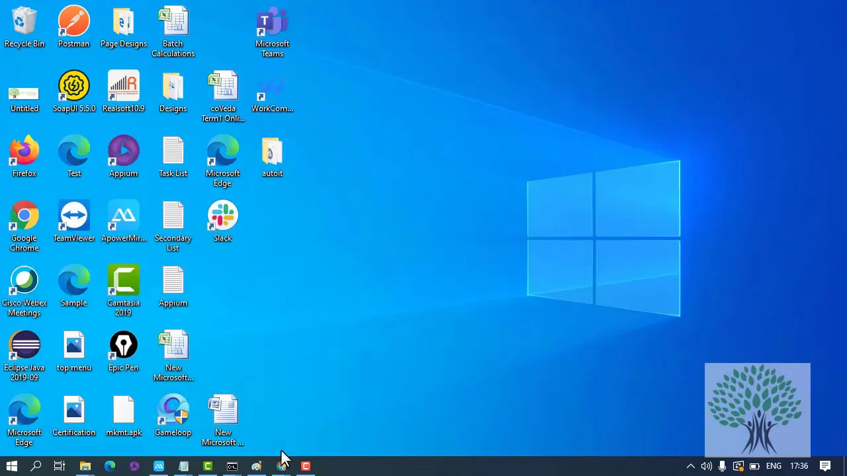The width and height of the screenshot is (847, 476).
Task: Check the battery status icon
Action: (x=754, y=466)
